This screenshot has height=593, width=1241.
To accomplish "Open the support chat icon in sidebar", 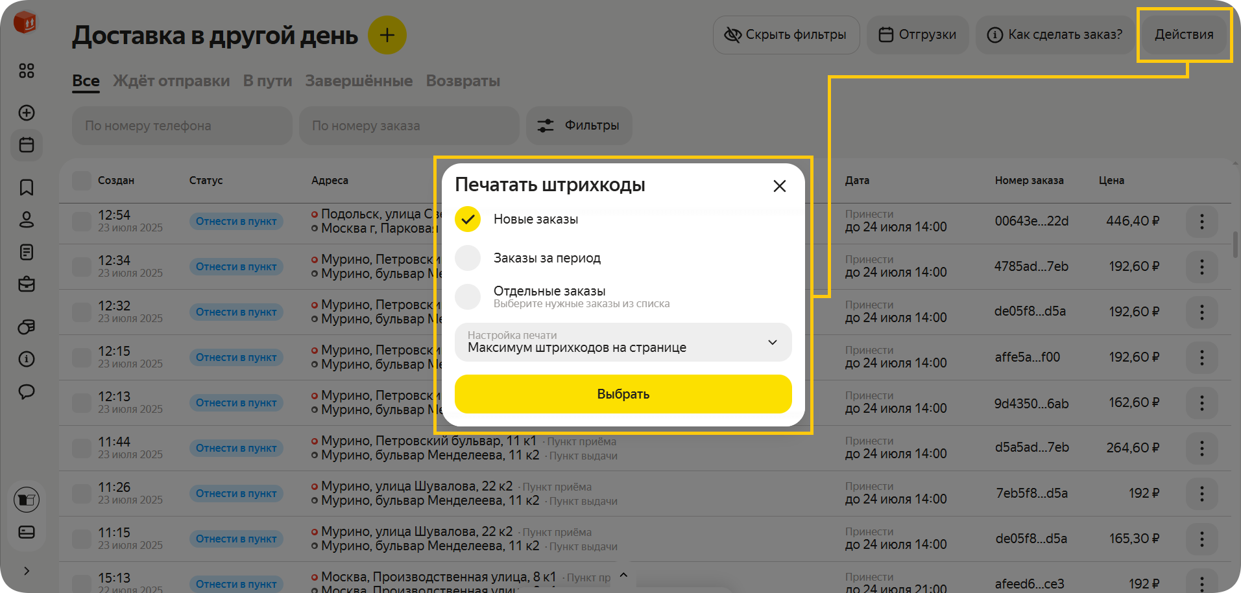I will [26, 391].
